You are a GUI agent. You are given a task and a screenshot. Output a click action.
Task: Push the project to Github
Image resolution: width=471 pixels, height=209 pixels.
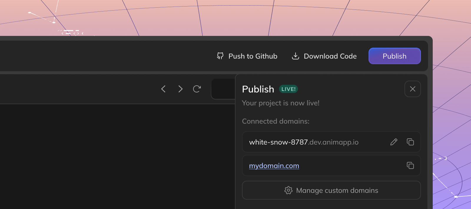coord(247,56)
